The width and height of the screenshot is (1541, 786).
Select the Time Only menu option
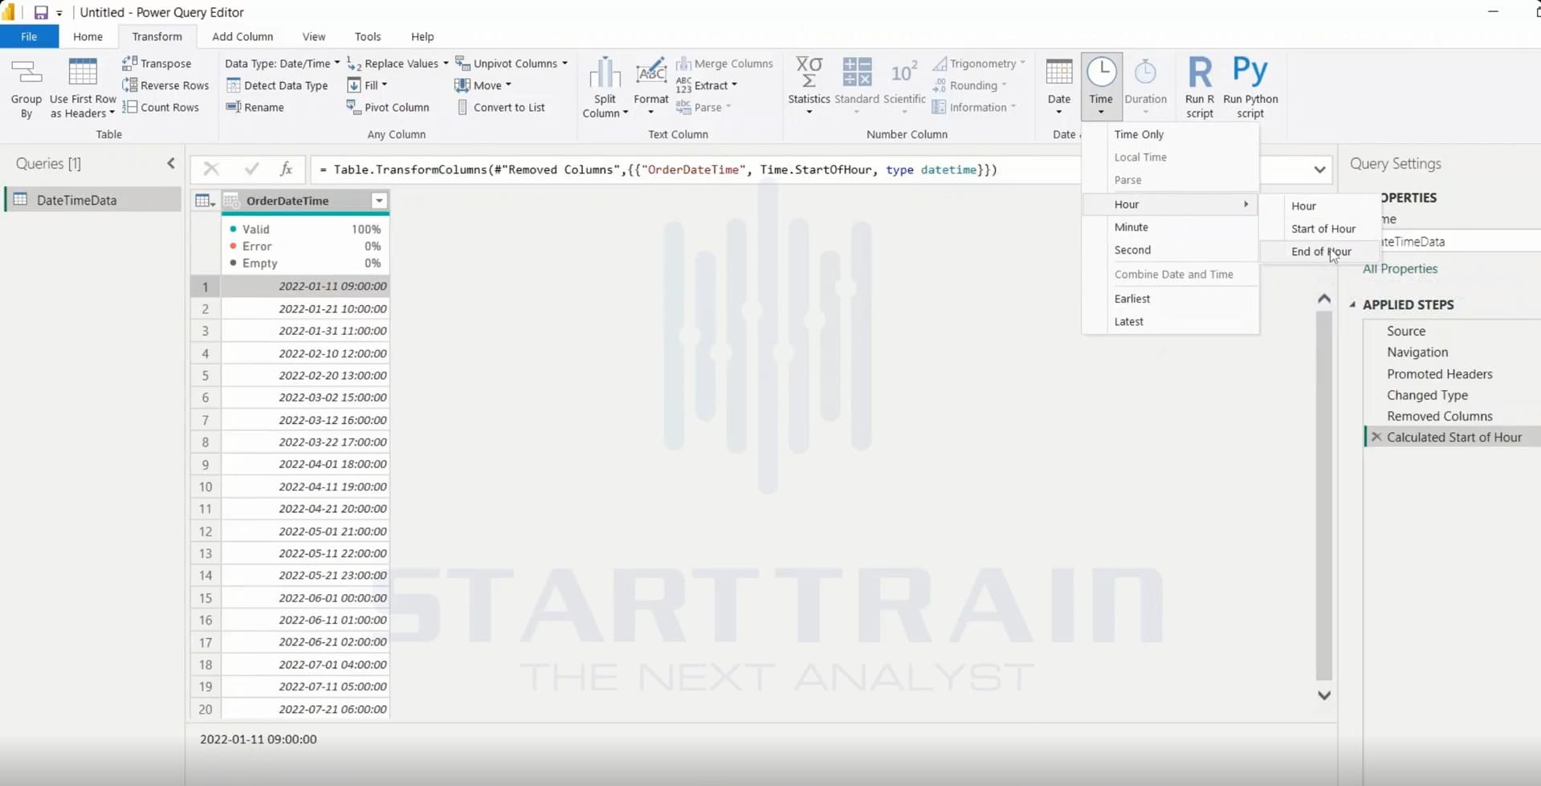tap(1139, 134)
